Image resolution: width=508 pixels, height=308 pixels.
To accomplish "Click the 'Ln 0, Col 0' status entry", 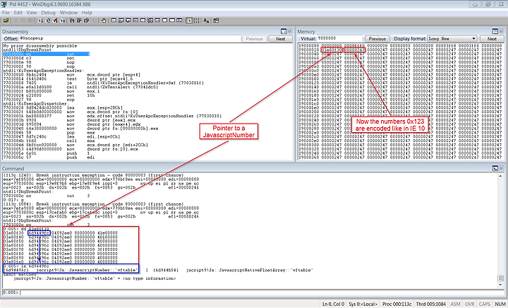I will coord(333,304).
